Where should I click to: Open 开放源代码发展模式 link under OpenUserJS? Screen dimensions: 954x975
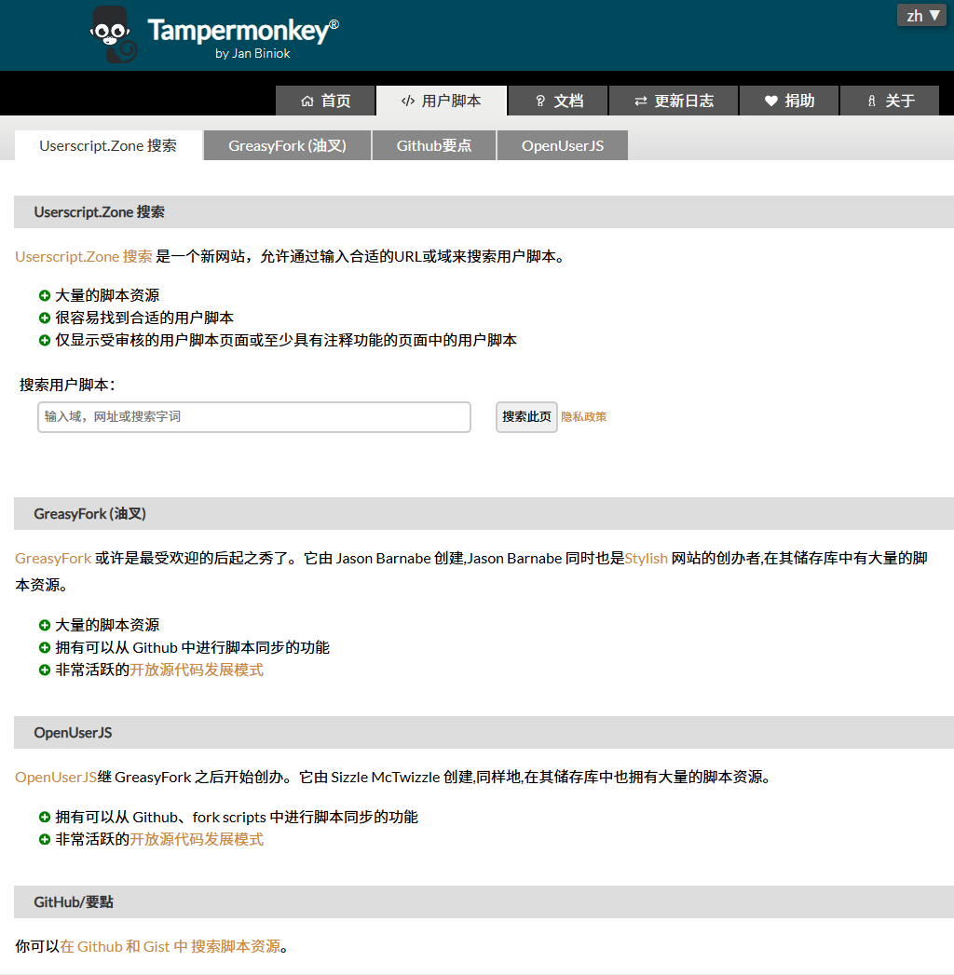pos(197,839)
